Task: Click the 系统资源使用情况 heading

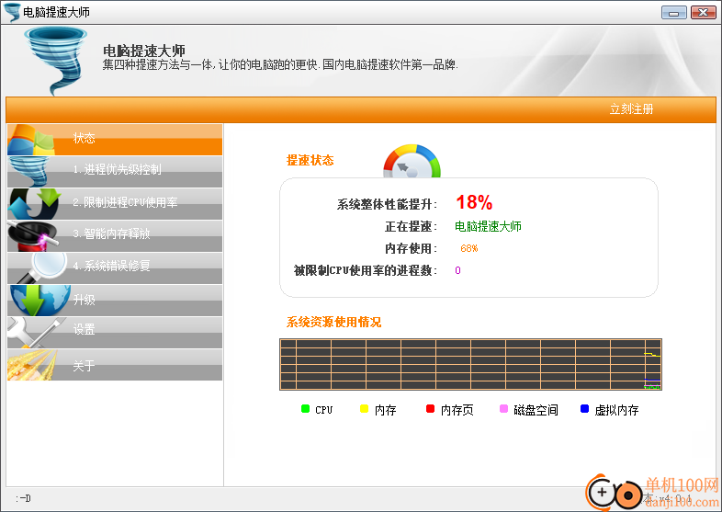Action: (333, 322)
